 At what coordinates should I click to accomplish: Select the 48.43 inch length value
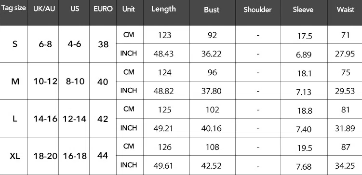[163, 54]
